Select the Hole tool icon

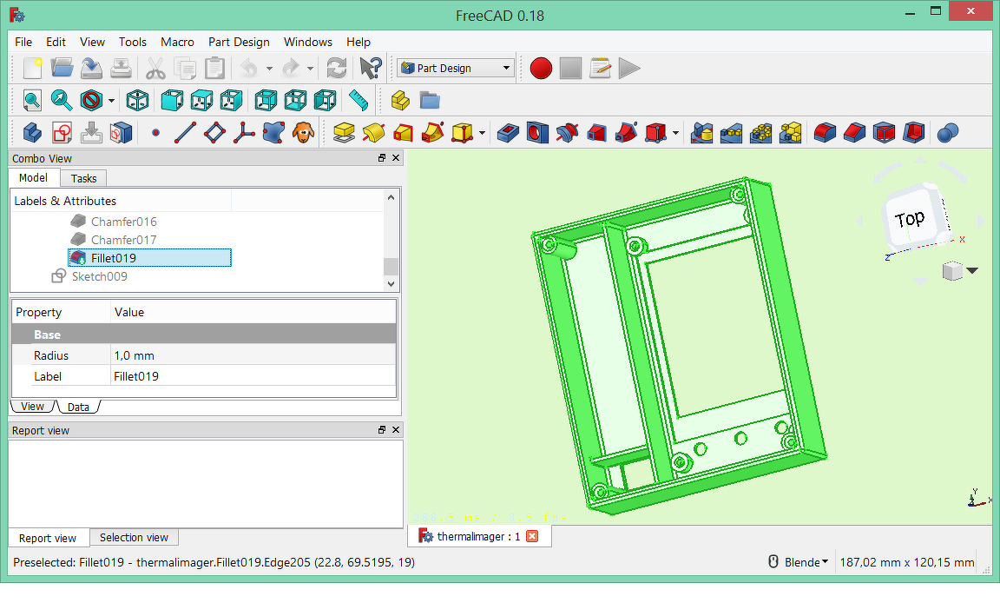[537, 133]
